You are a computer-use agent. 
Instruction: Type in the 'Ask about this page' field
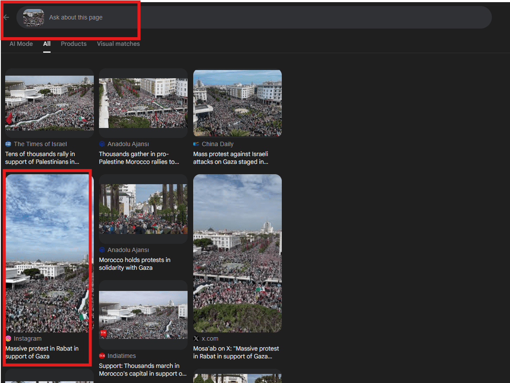pos(259,18)
